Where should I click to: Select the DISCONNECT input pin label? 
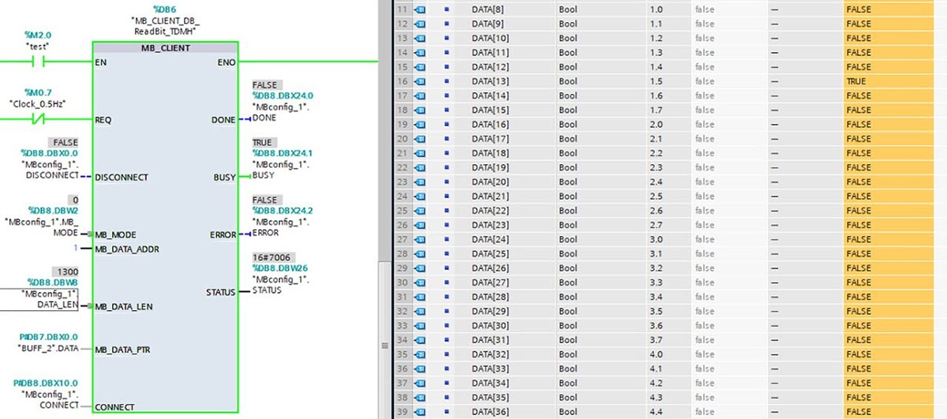(x=121, y=178)
